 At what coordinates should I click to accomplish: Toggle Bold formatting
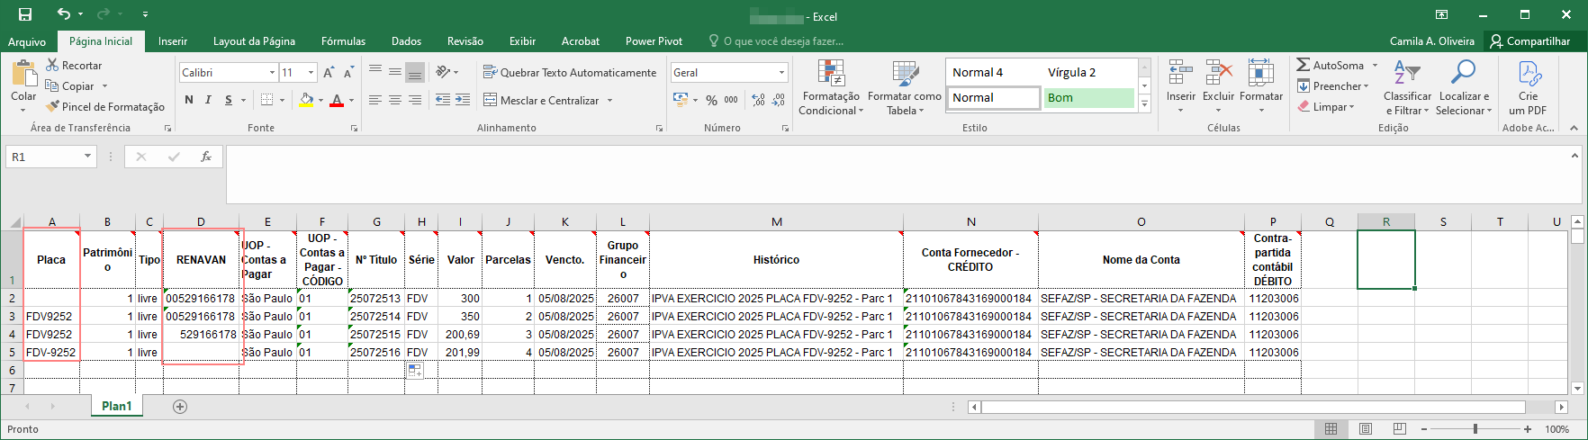(x=189, y=100)
